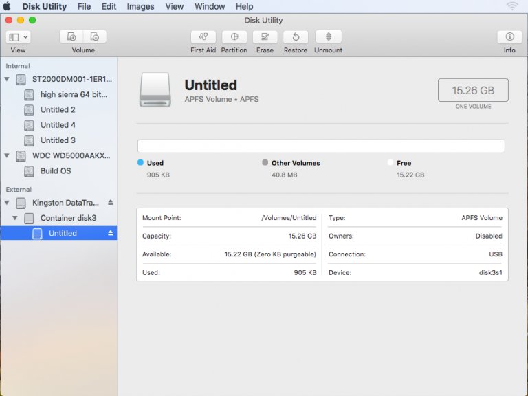Click the /Volumes/Untitled mount point value
Viewport: 528px width, 396px height.
coord(289,218)
